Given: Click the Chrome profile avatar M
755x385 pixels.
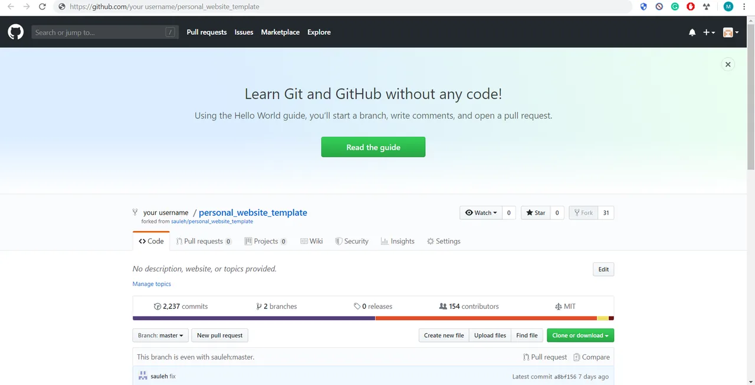Looking at the screenshot, I should 728,6.
